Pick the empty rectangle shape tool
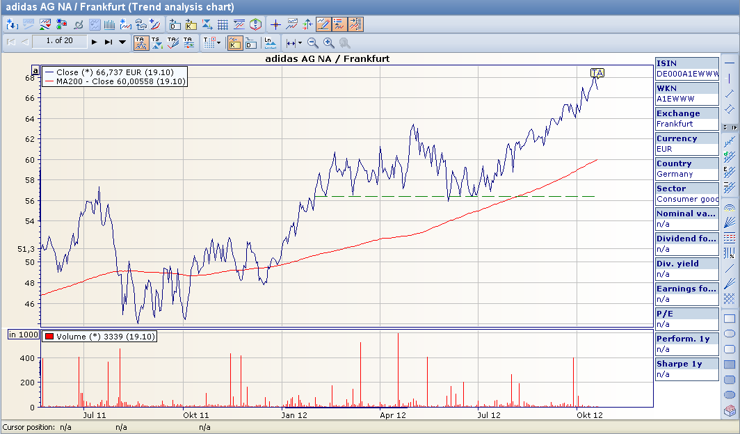The image size is (740, 434). [730, 319]
